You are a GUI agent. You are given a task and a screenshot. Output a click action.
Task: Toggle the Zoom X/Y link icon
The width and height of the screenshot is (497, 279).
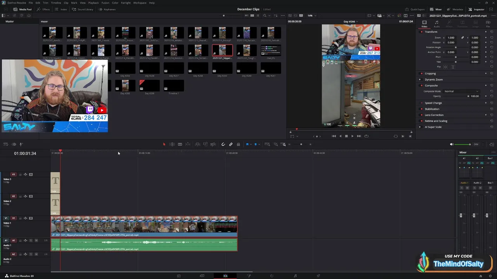462,38
